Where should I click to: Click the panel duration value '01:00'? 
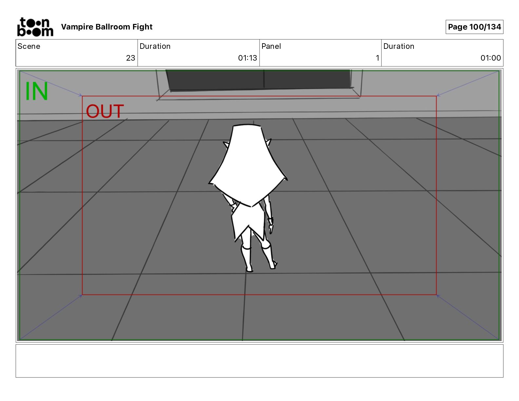point(490,58)
